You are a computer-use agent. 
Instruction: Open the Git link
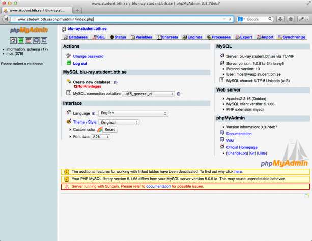tap(252, 153)
